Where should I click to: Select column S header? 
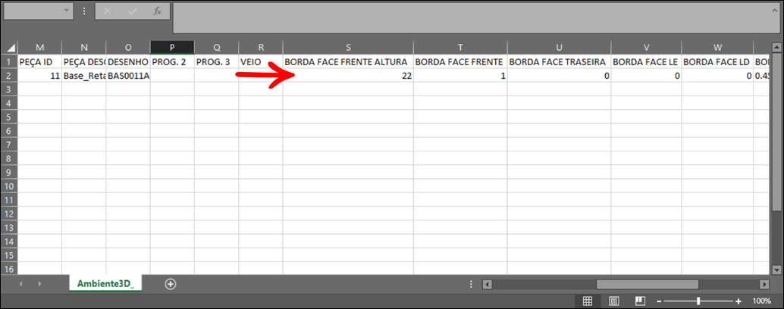[348, 48]
